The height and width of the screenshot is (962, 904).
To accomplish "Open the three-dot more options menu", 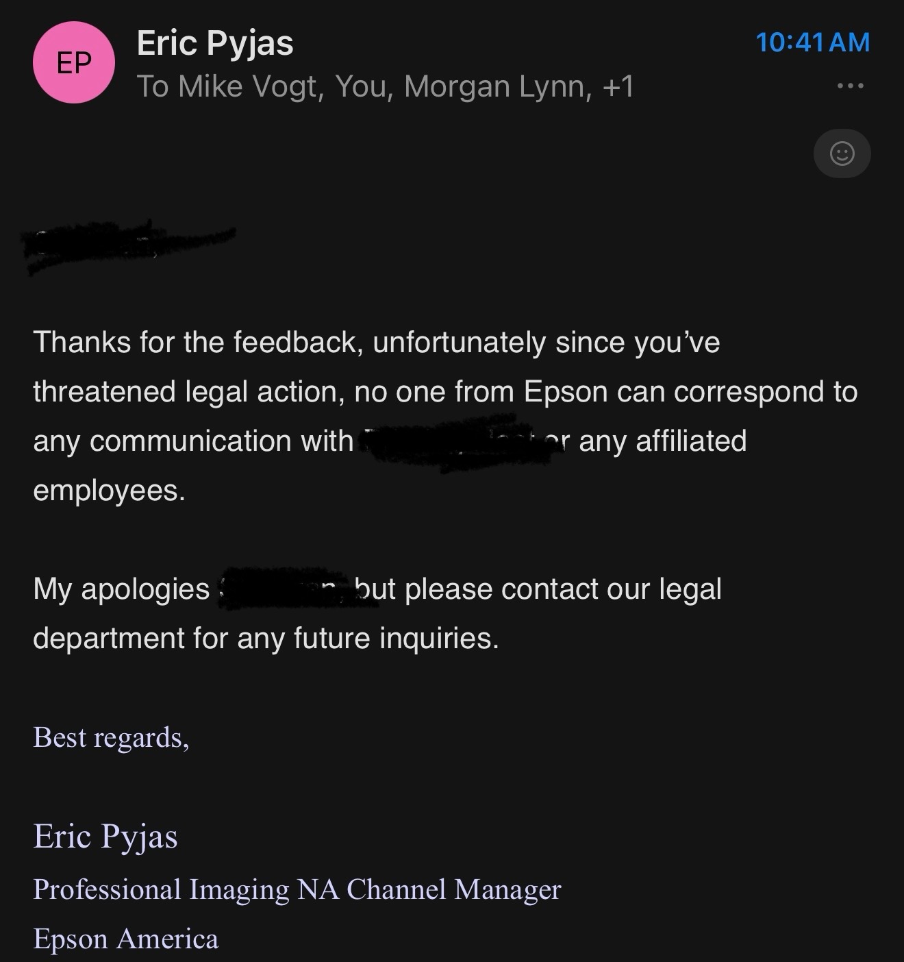I will click(851, 86).
